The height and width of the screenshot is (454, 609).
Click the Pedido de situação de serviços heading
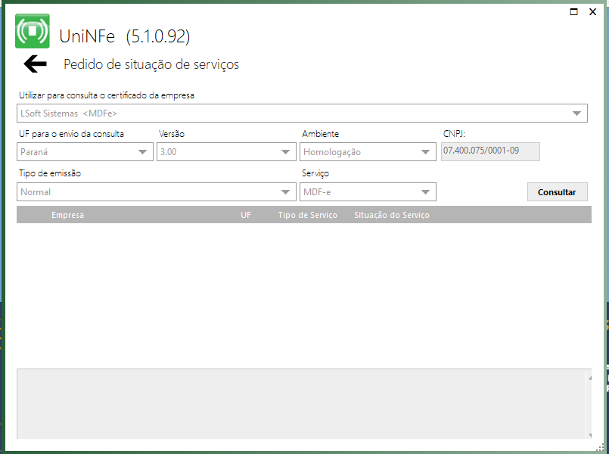click(x=151, y=64)
